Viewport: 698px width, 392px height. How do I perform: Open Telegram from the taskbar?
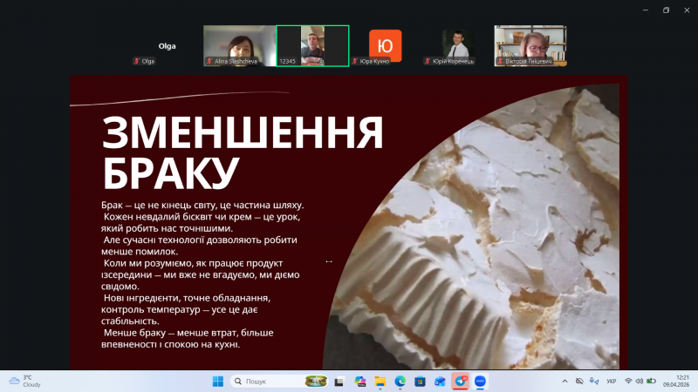pyautogui.click(x=460, y=382)
